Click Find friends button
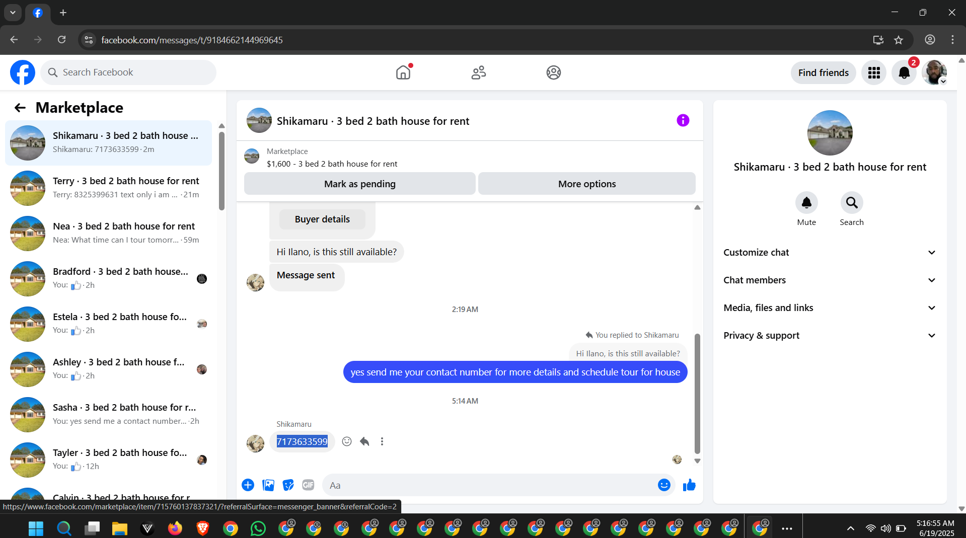Screen dimensions: 966x538 (823, 73)
